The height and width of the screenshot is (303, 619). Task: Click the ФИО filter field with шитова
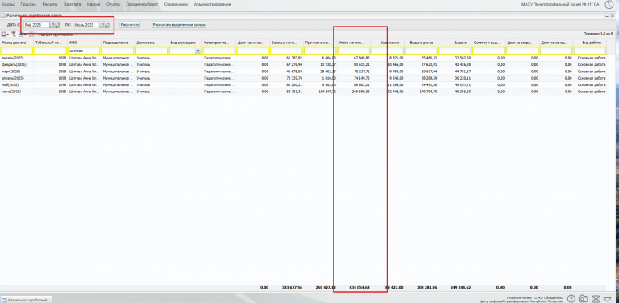[84, 51]
